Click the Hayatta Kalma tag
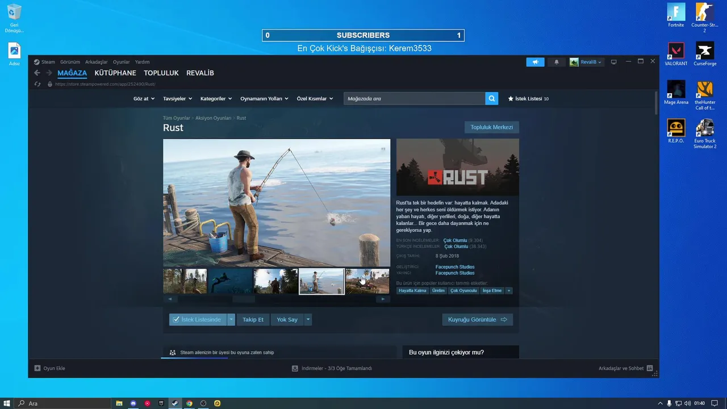 point(412,290)
